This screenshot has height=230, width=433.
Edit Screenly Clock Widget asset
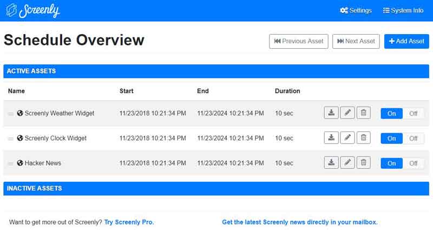coord(347,138)
